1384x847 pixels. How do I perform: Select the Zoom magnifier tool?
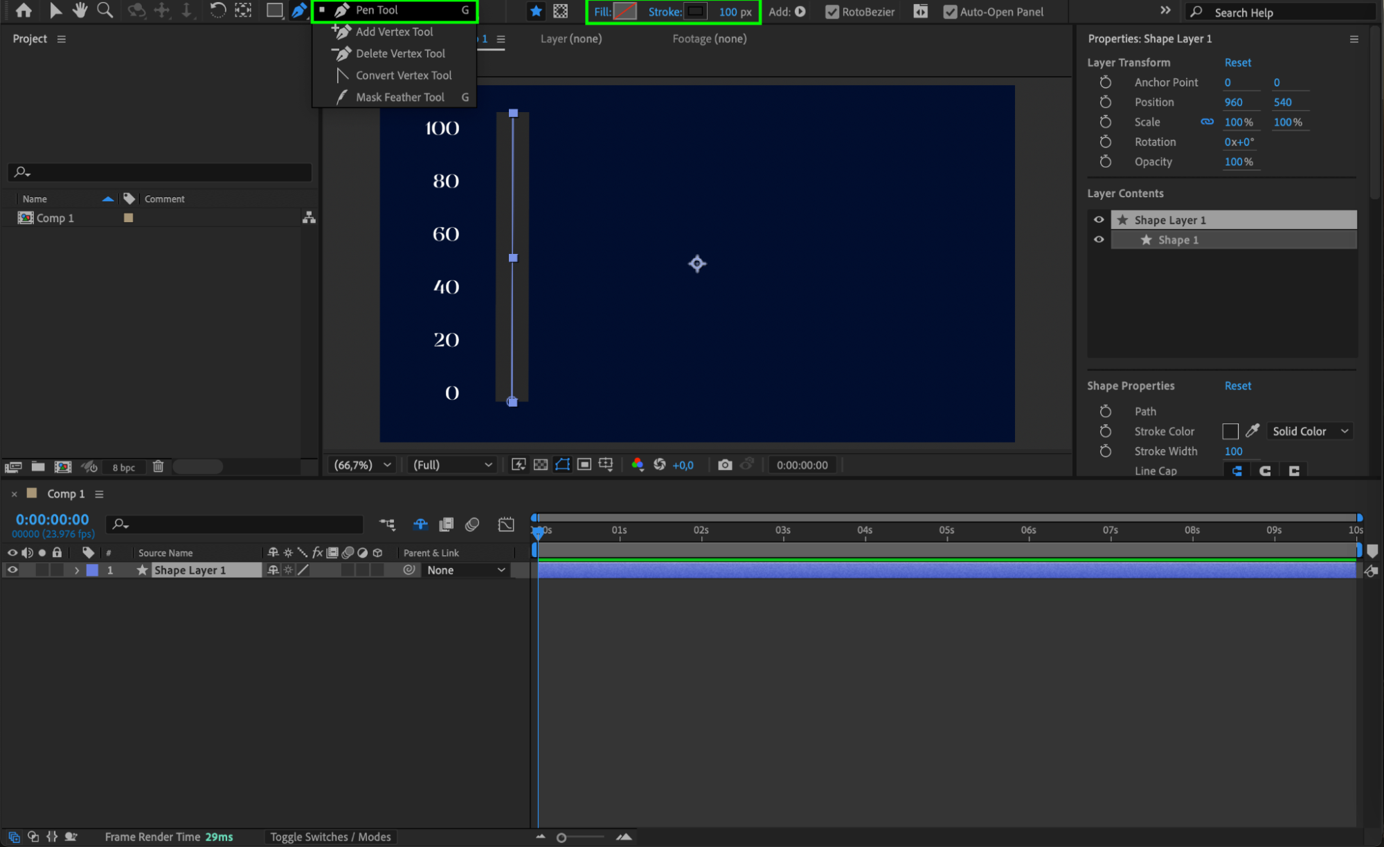coord(105,10)
